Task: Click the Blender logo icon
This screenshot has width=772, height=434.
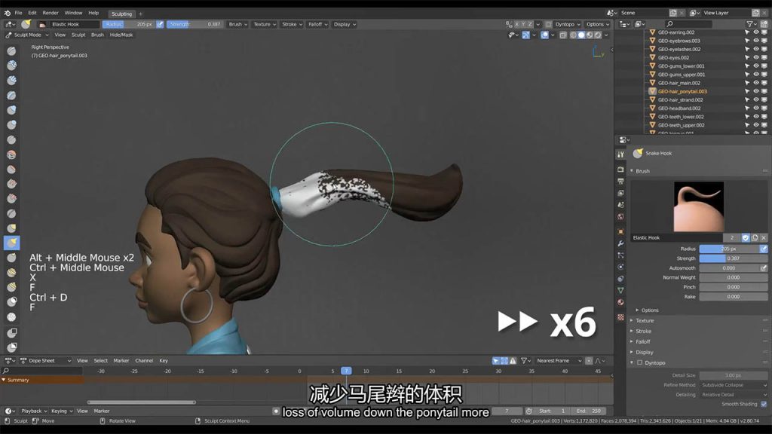Action: coord(7,13)
